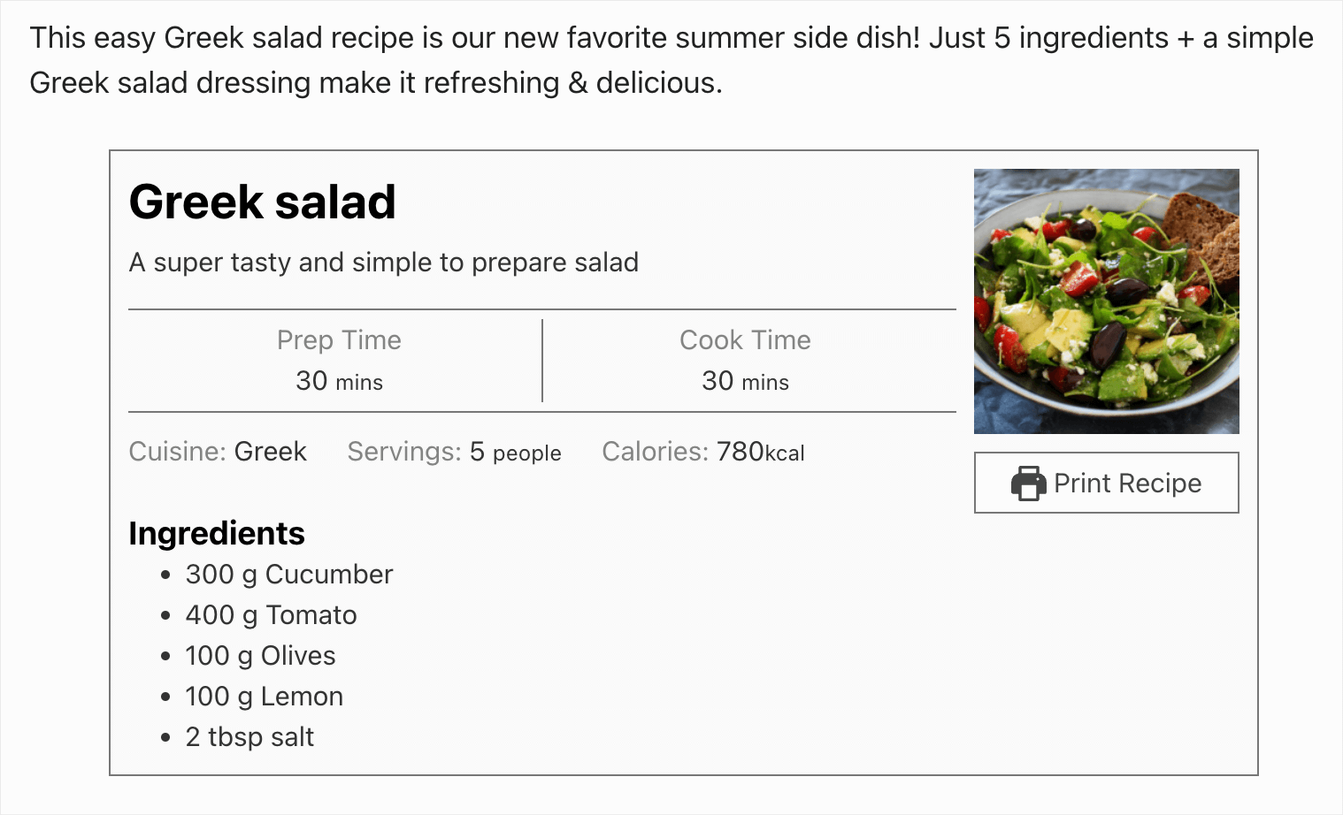
Task: Select the Servings: 5 people value
Action: (x=453, y=452)
